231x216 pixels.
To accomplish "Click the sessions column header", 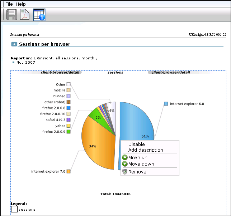I will (x=115, y=72).
